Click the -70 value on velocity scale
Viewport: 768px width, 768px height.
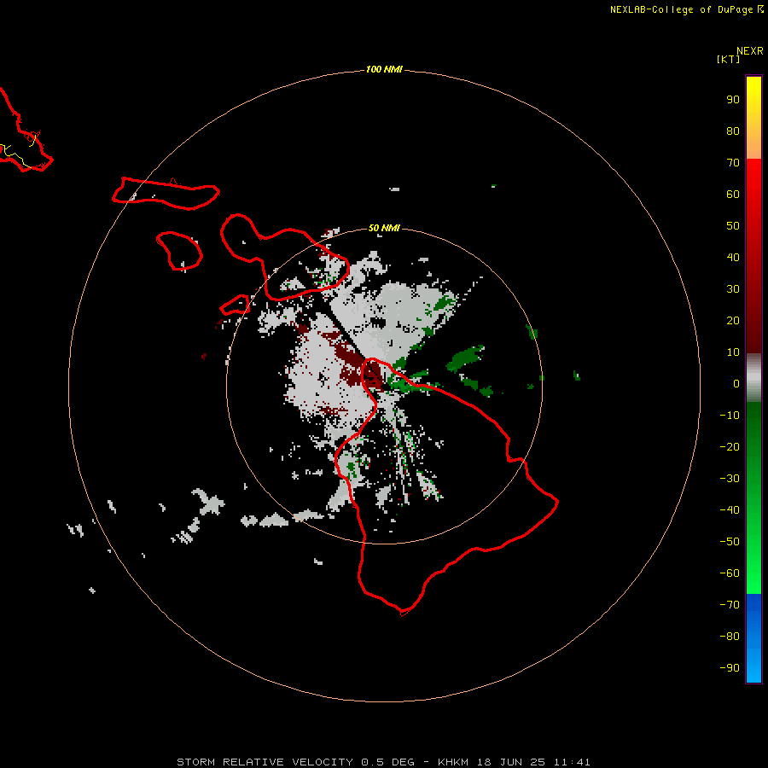pos(730,605)
